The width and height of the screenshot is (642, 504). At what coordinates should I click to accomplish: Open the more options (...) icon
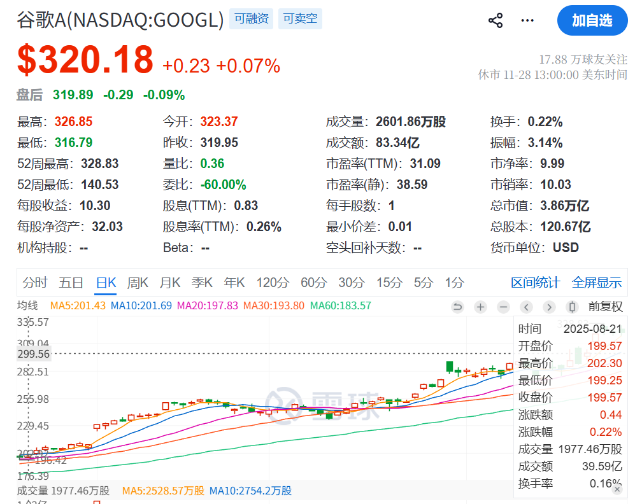(x=527, y=20)
